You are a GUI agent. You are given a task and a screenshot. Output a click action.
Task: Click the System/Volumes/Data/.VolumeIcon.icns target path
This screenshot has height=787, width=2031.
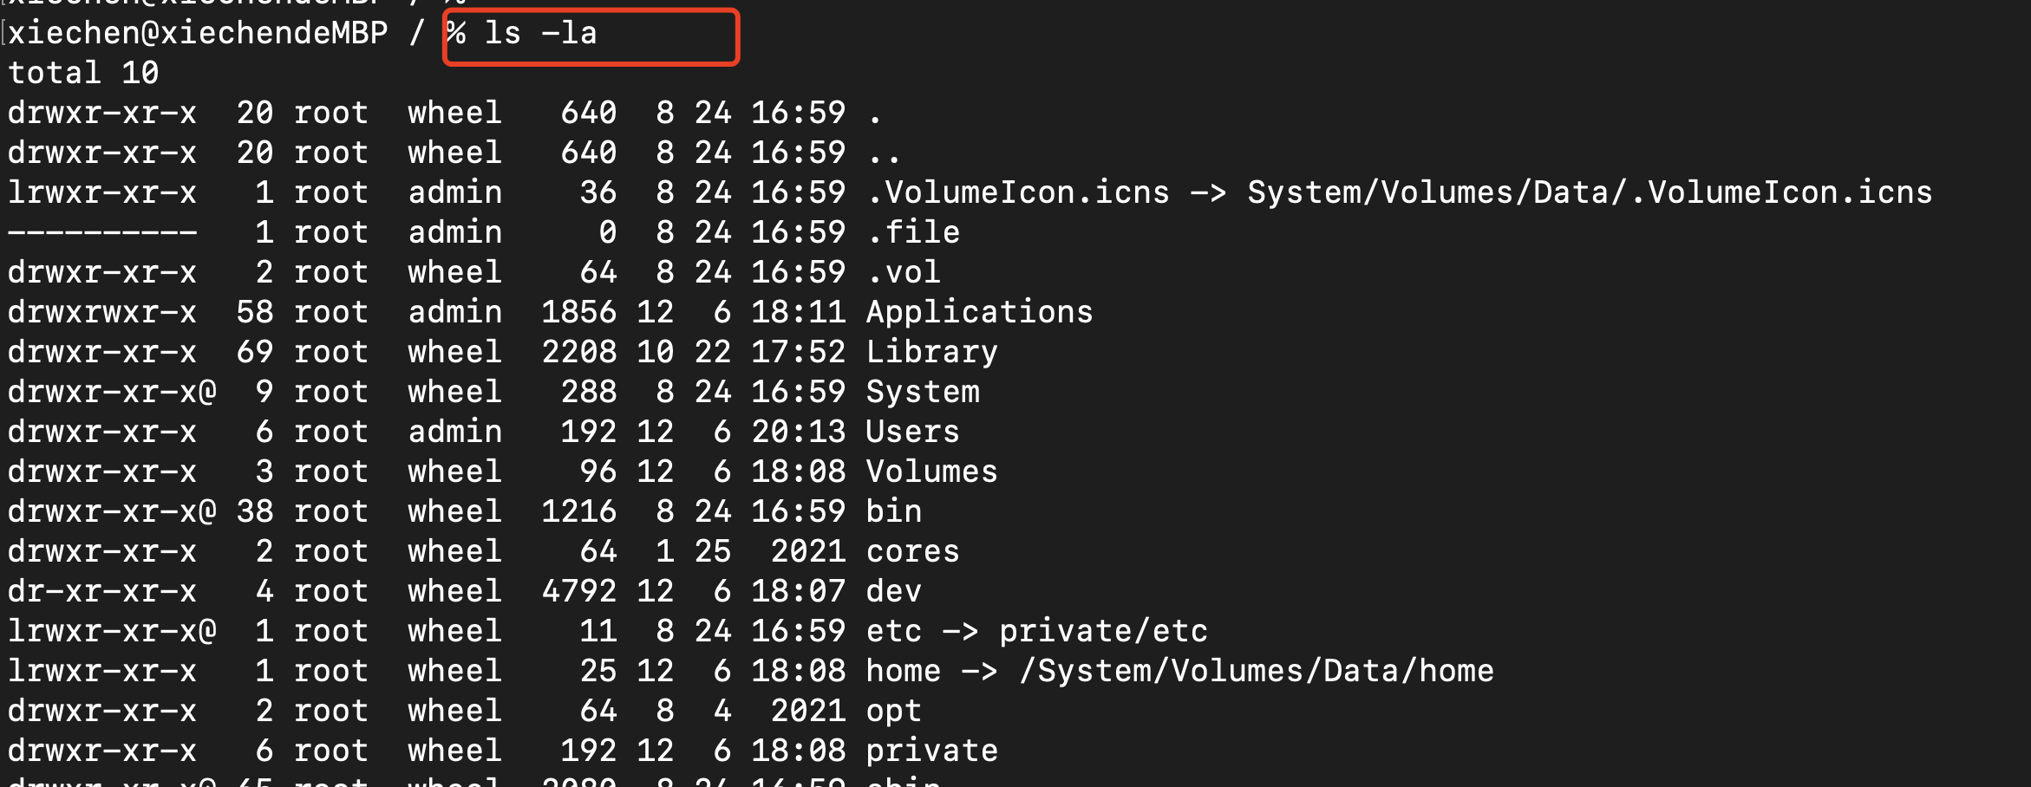(x=1590, y=192)
